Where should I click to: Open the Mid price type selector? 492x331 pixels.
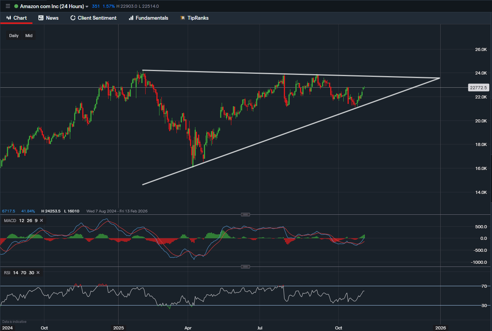[x=29, y=36]
